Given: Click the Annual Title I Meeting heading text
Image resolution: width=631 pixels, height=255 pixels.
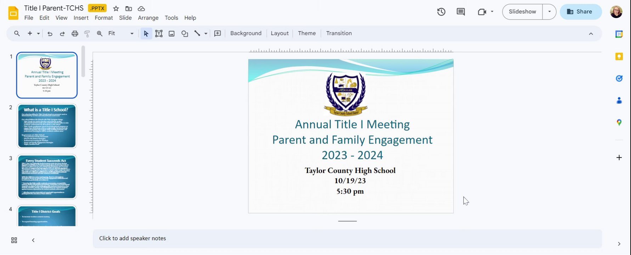Looking at the screenshot, I should [x=352, y=124].
